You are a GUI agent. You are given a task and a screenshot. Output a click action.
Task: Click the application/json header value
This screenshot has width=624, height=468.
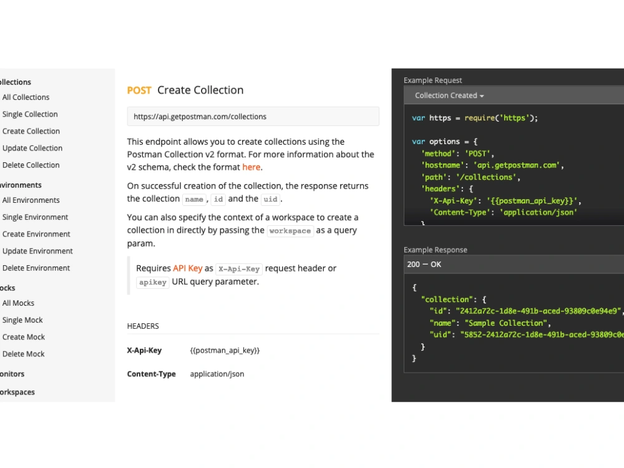coord(217,374)
